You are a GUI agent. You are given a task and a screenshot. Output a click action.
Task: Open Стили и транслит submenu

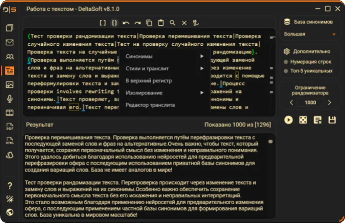tap(164, 69)
